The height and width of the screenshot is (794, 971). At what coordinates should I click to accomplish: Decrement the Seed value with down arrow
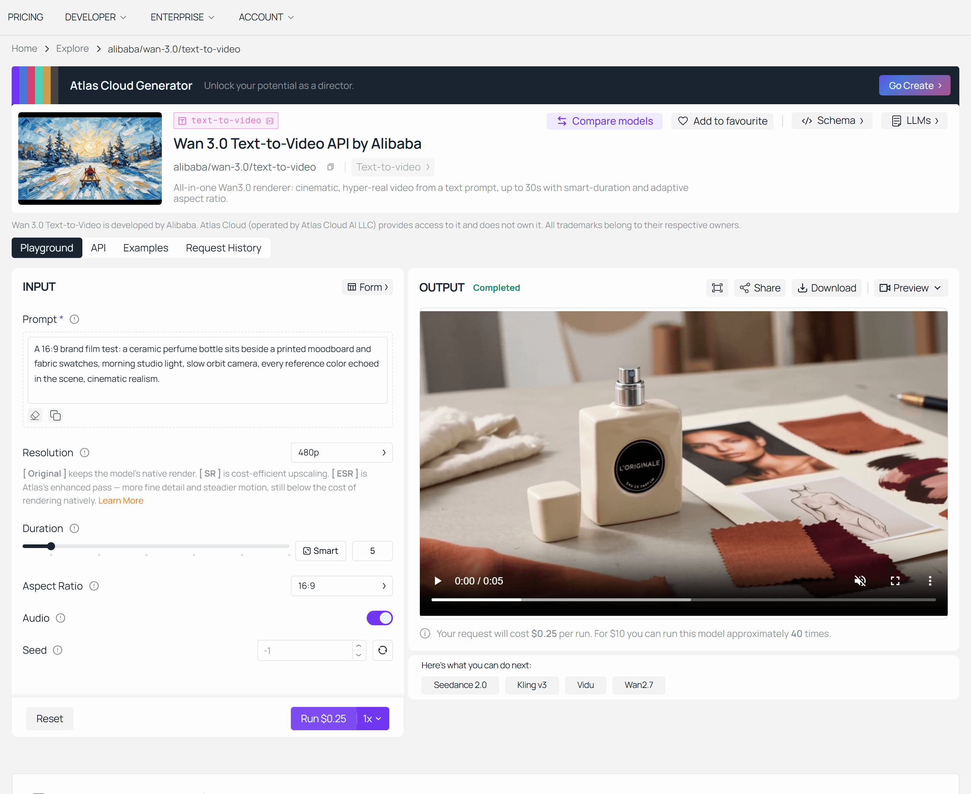(x=359, y=656)
